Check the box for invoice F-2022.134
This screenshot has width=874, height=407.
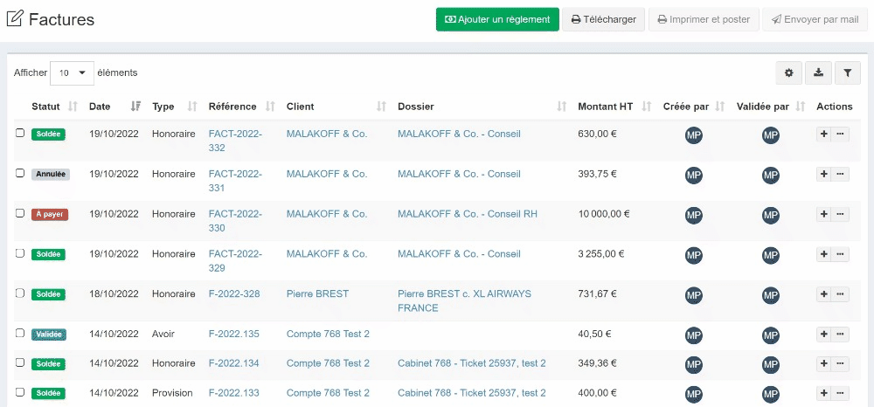tap(19, 362)
